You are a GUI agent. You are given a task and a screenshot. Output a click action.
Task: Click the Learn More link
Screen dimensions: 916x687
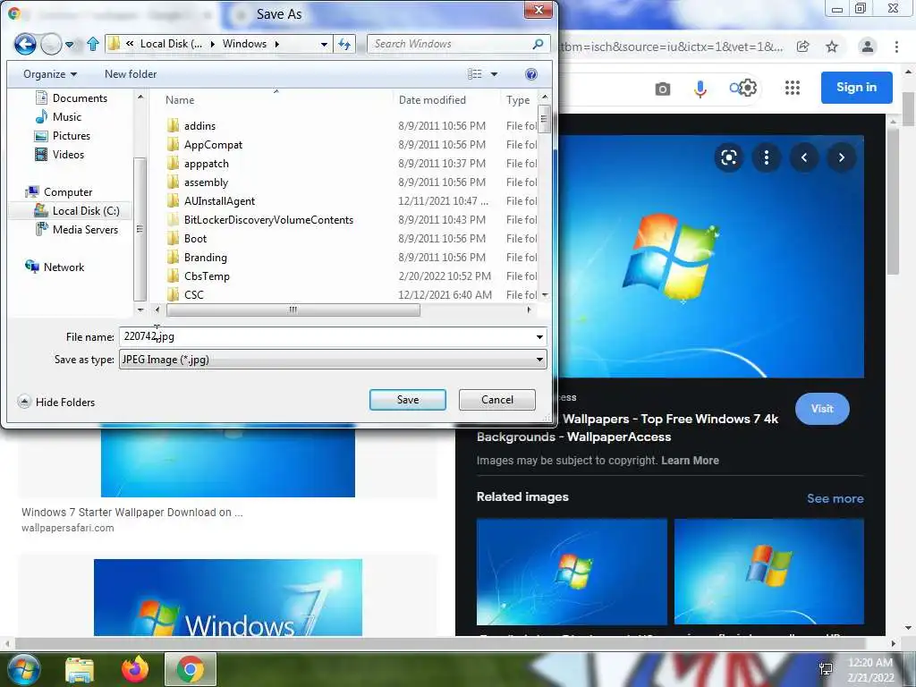pos(690,461)
